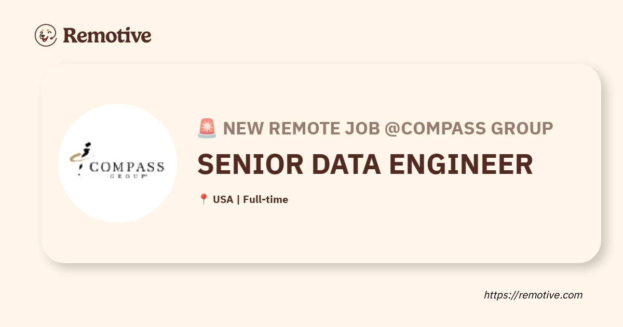Screen dimensions: 623x327
Task: Click the location pin emoji
Action: click(204, 199)
